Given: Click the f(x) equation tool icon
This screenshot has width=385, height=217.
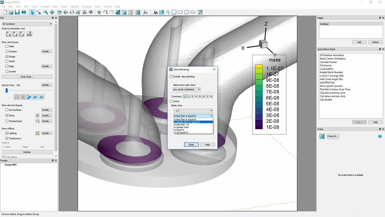Looking at the screenshot, I should (x=145, y=12).
